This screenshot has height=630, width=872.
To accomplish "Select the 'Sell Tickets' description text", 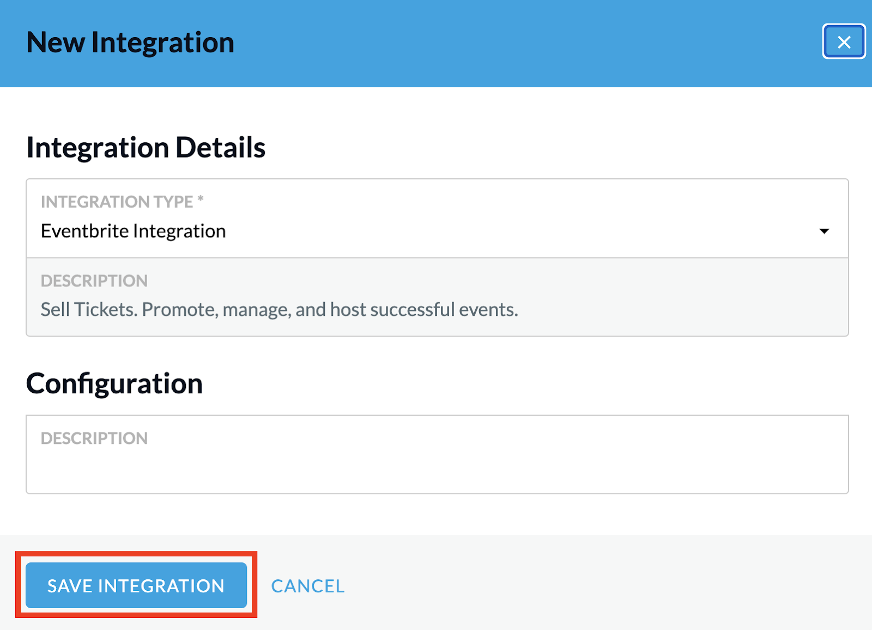I will point(279,309).
